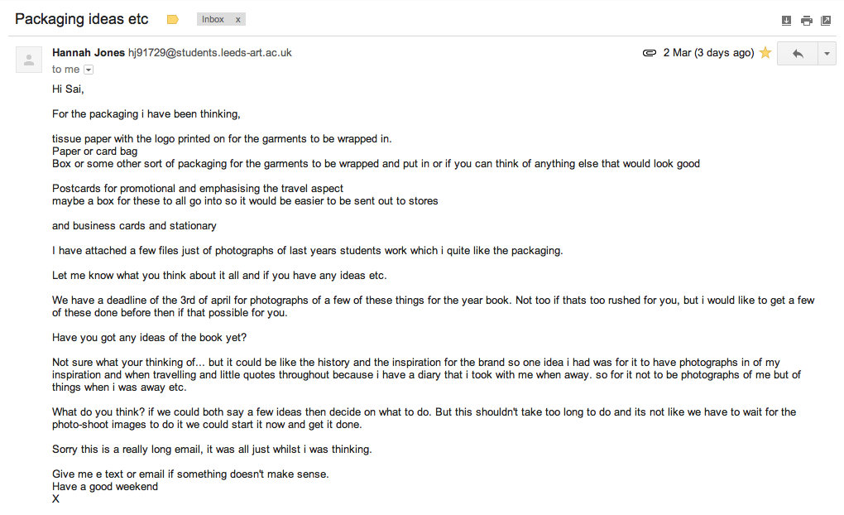Image resolution: width=844 pixels, height=515 pixels.
Task: Show details dropdown next to 'to me'
Action: [x=89, y=70]
